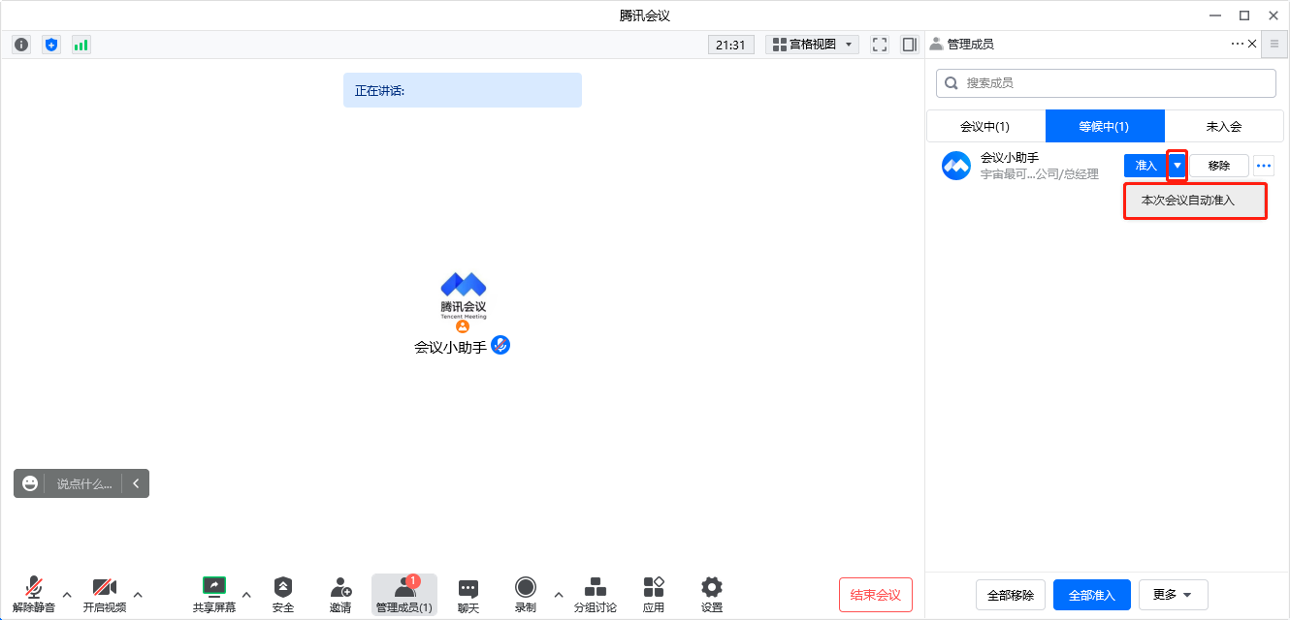1290x620 pixels.
Task: Check the green network signal icon
Action: (81, 45)
